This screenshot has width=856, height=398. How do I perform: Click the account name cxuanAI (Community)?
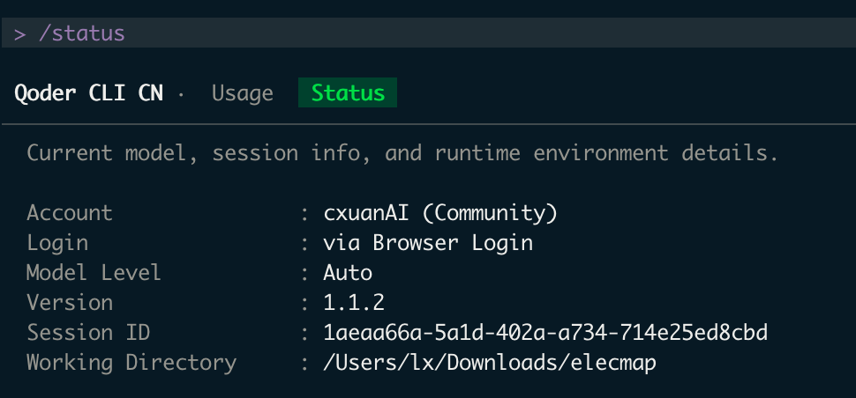(x=440, y=213)
